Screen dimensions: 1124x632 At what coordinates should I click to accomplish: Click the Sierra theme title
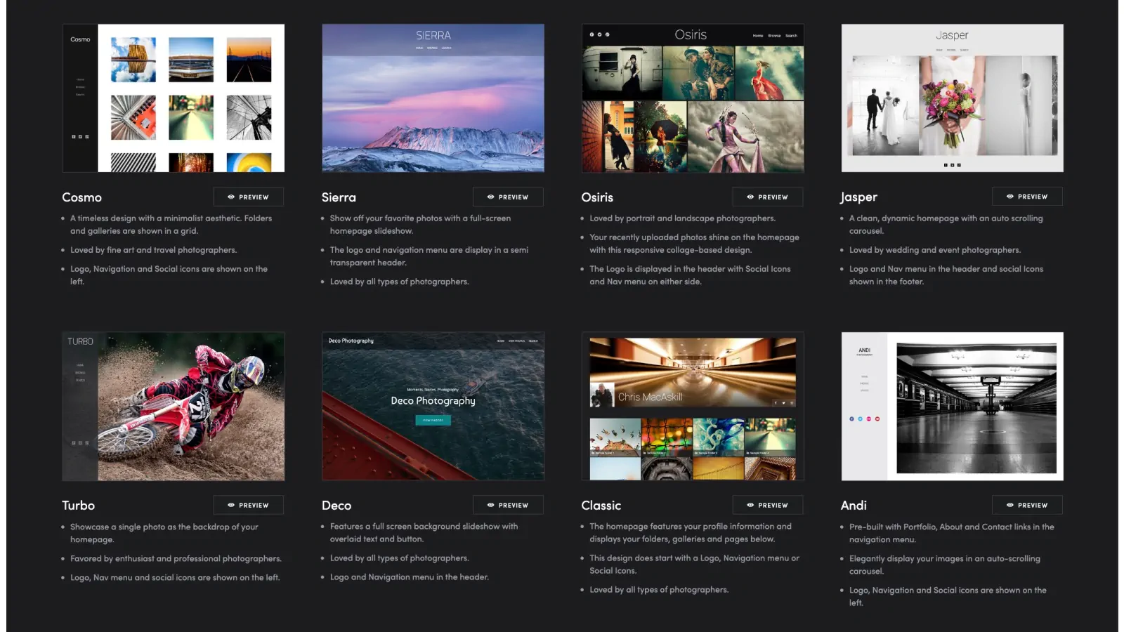click(x=339, y=197)
